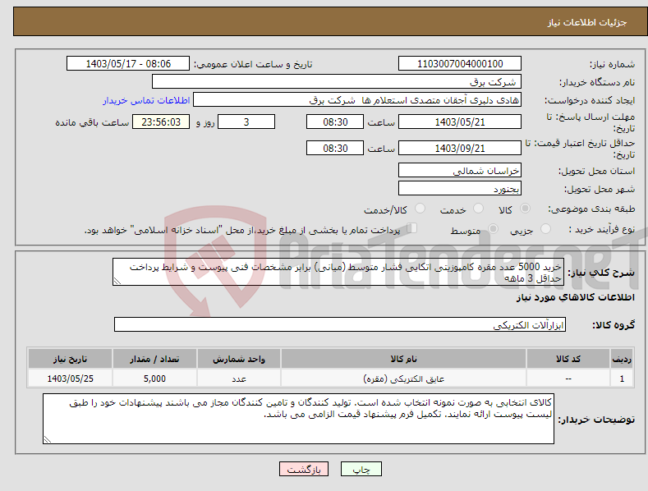Click the request creator field هادی دلبری

(357, 99)
